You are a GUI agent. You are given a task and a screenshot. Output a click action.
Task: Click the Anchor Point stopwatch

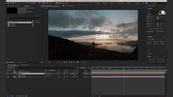tap(18, 75)
